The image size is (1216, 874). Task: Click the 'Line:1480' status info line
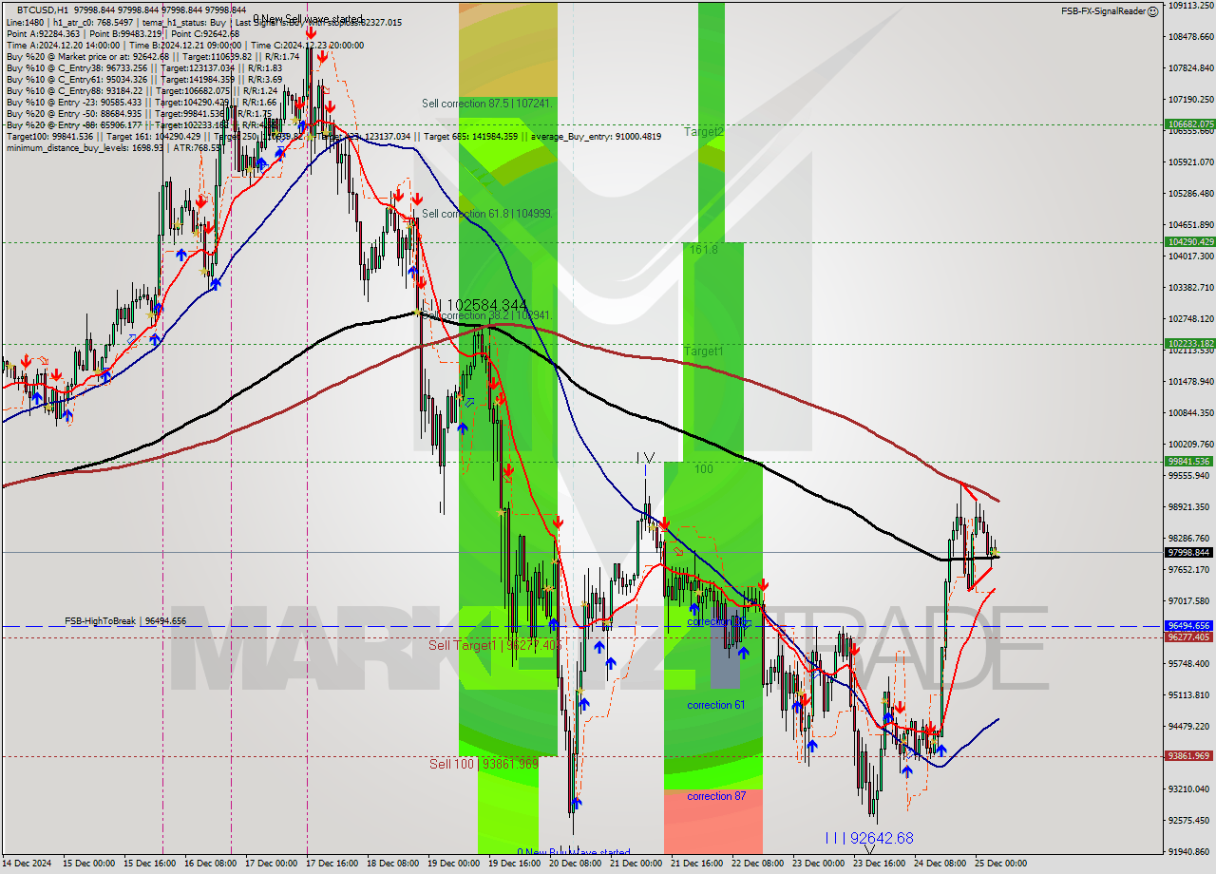pos(203,22)
